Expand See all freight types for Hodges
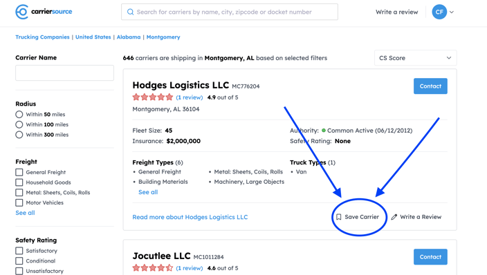This screenshot has height=275, width=487. coord(148,192)
